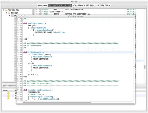The image size is (148, 113).
Task: Click identifier link on line 1478
Action: pos(59,32)
